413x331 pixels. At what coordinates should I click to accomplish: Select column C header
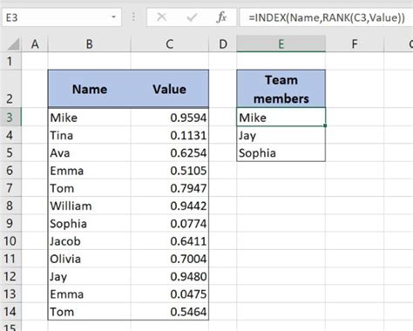coord(170,44)
